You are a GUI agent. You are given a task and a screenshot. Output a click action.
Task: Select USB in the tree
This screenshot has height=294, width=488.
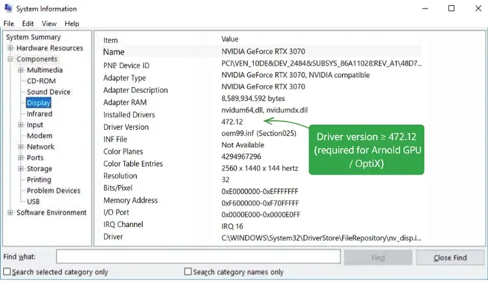click(x=33, y=202)
